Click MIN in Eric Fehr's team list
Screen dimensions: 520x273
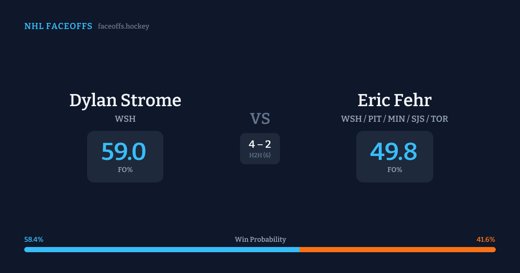coord(396,119)
